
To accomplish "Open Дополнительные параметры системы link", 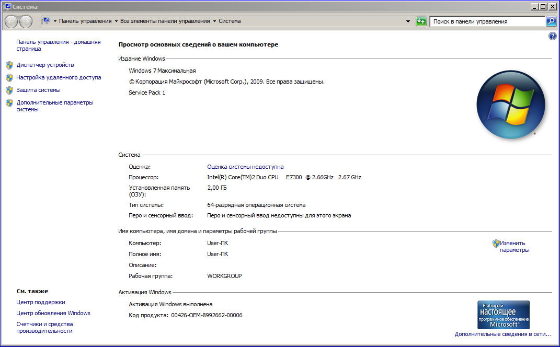I will tap(55, 106).
